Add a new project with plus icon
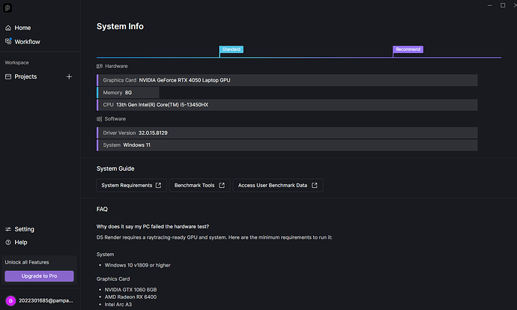Screen dimensions: 517x310 pos(69,76)
